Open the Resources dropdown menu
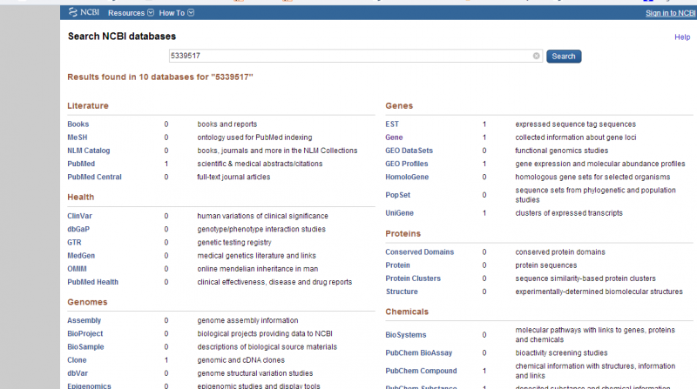The image size is (697, 389). coord(131,13)
